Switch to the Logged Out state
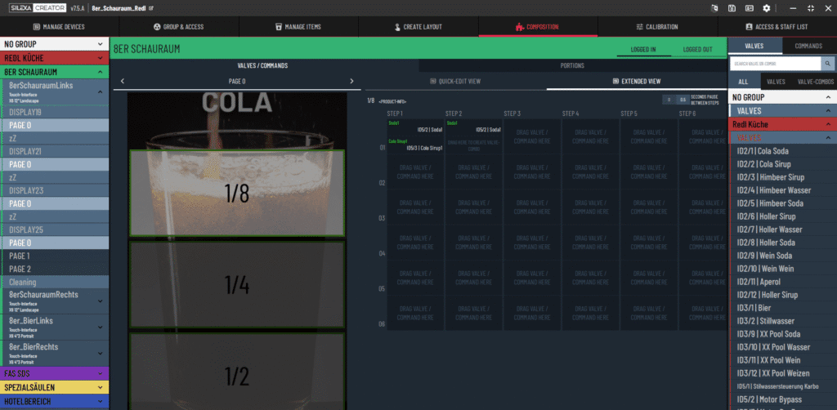The width and height of the screenshot is (837, 410). (x=698, y=49)
